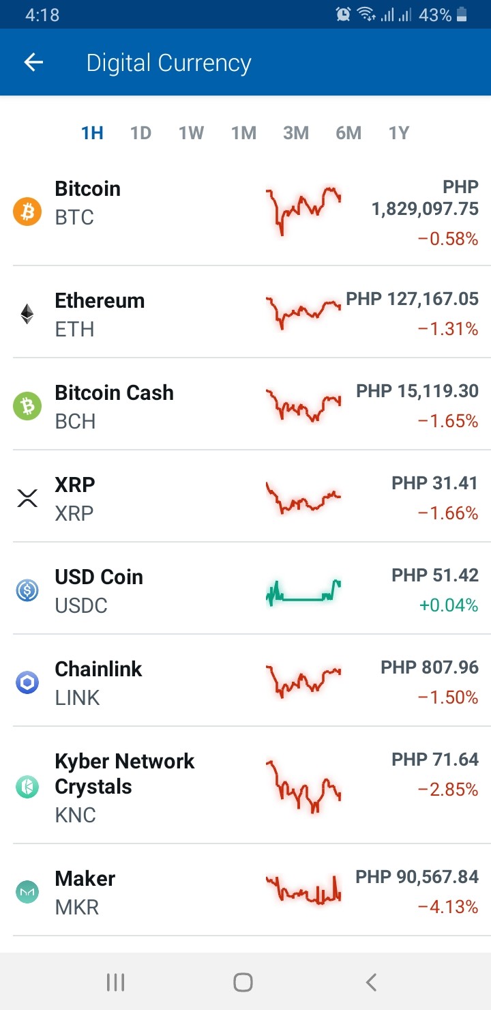This screenshot has width=491, height=1010.
Task: Show the 1Y price range
Action: point(399,133)
